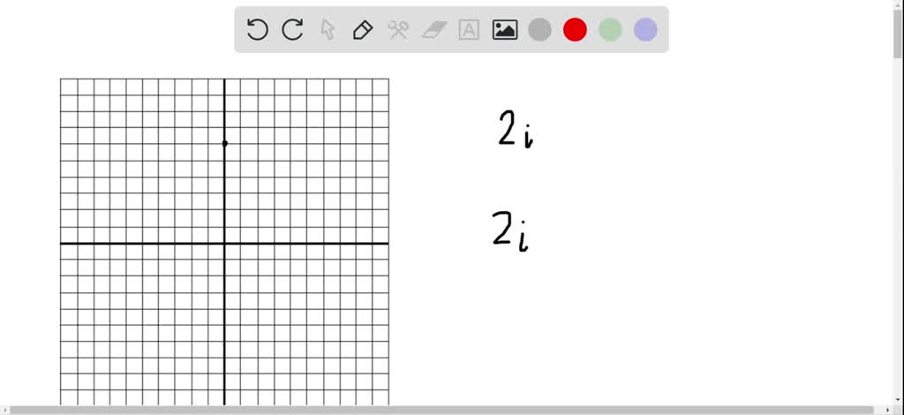904x415 pixels.
Task: Undo the last stroke
Action: tap(257, 29)
